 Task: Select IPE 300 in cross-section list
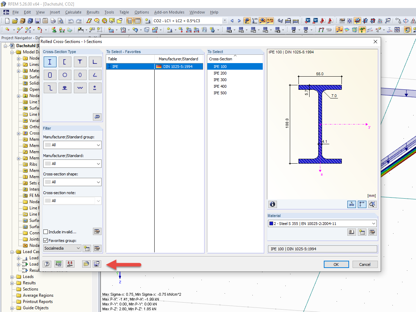point(235,80)
